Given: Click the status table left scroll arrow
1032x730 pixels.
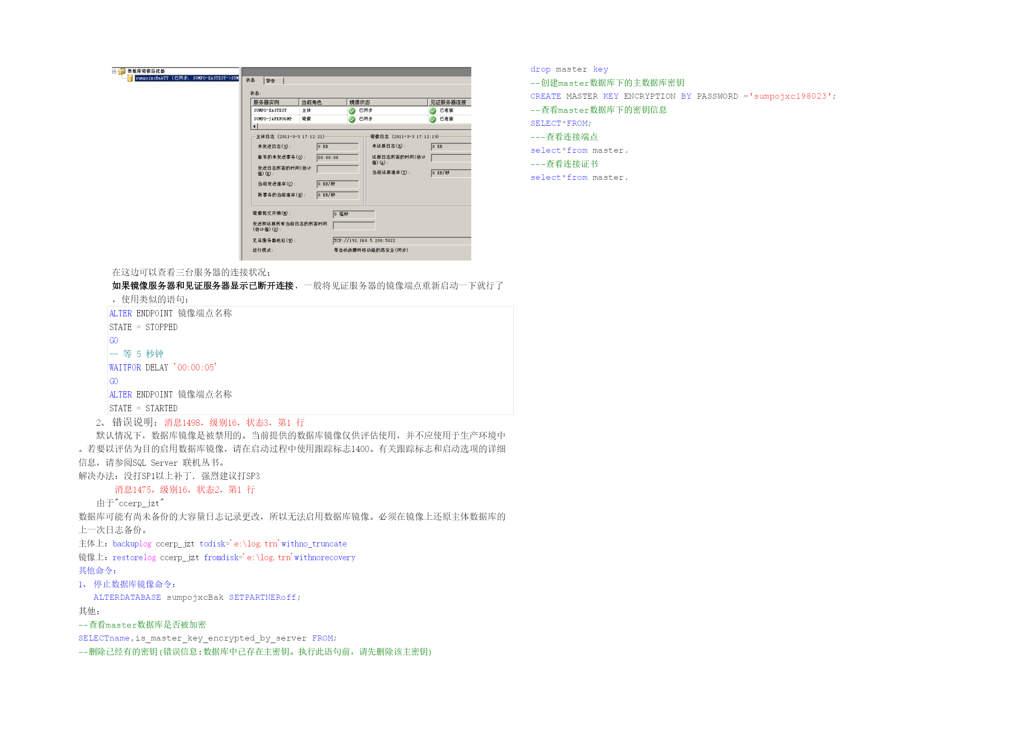Looking at the screenshot, I should coord(255,127).
